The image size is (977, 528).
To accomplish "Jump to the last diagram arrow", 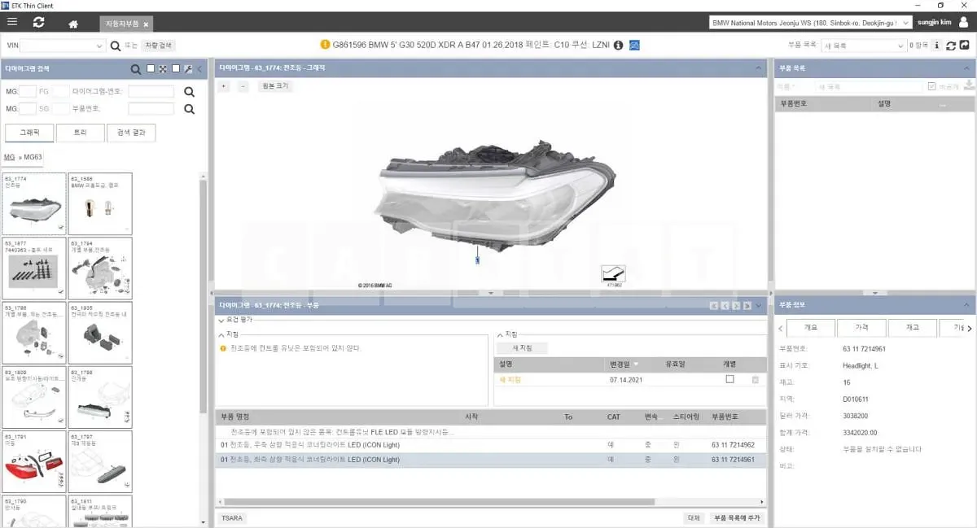I will coord(746,306).
